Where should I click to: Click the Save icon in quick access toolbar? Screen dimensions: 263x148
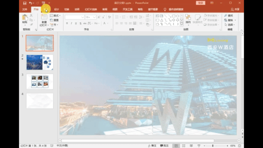pos(25,3)
